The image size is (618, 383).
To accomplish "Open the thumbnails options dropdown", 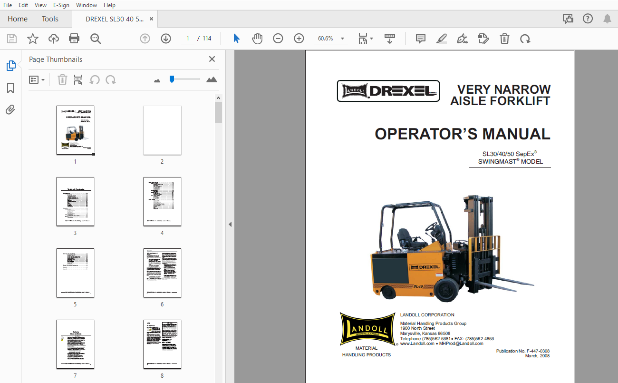I will pos(37,79).
